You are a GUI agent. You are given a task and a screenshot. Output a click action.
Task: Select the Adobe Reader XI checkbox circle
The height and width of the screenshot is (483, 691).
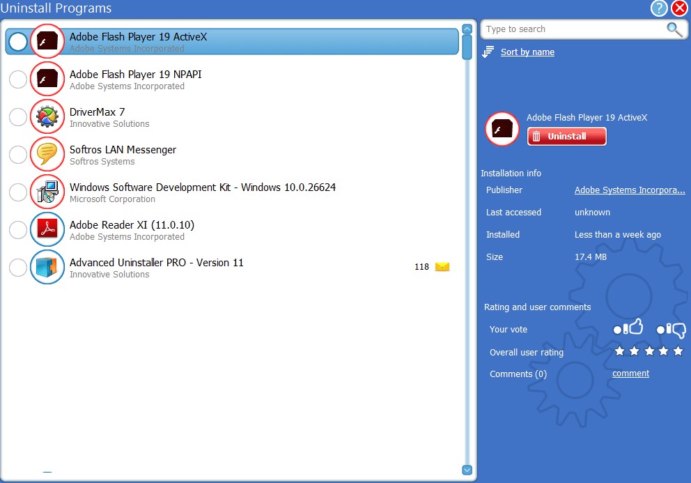(18, 230)
